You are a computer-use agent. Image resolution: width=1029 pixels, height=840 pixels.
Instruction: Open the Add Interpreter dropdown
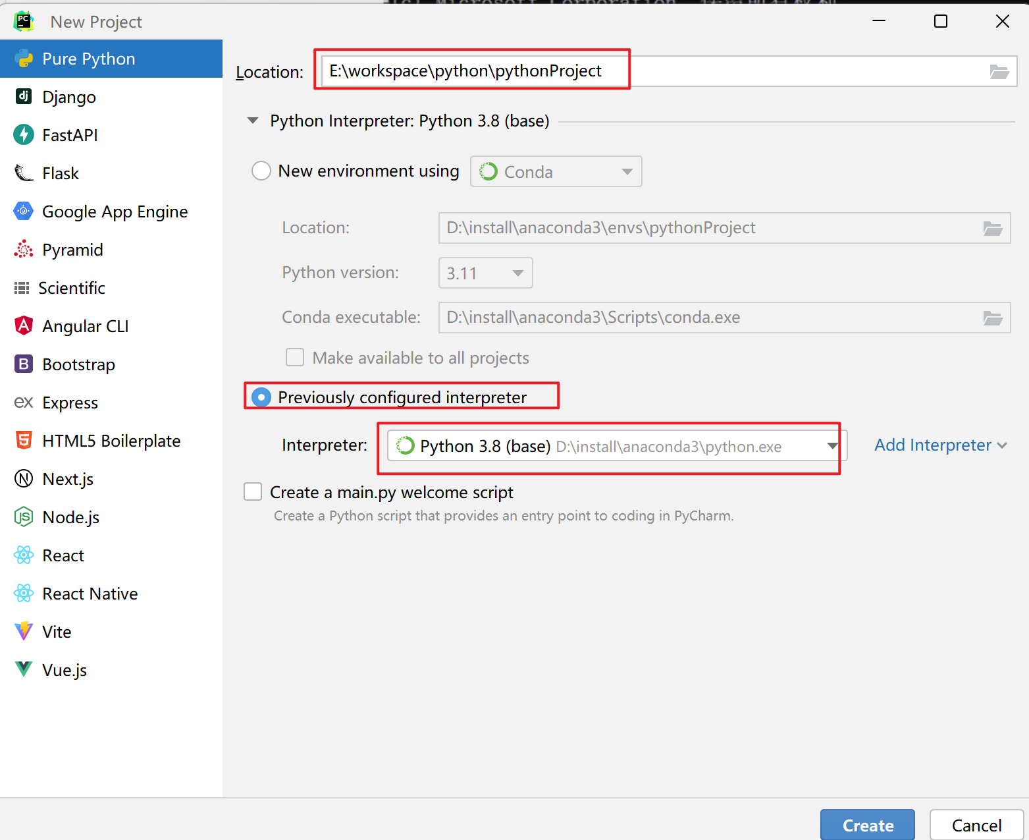tap(940, 445)
